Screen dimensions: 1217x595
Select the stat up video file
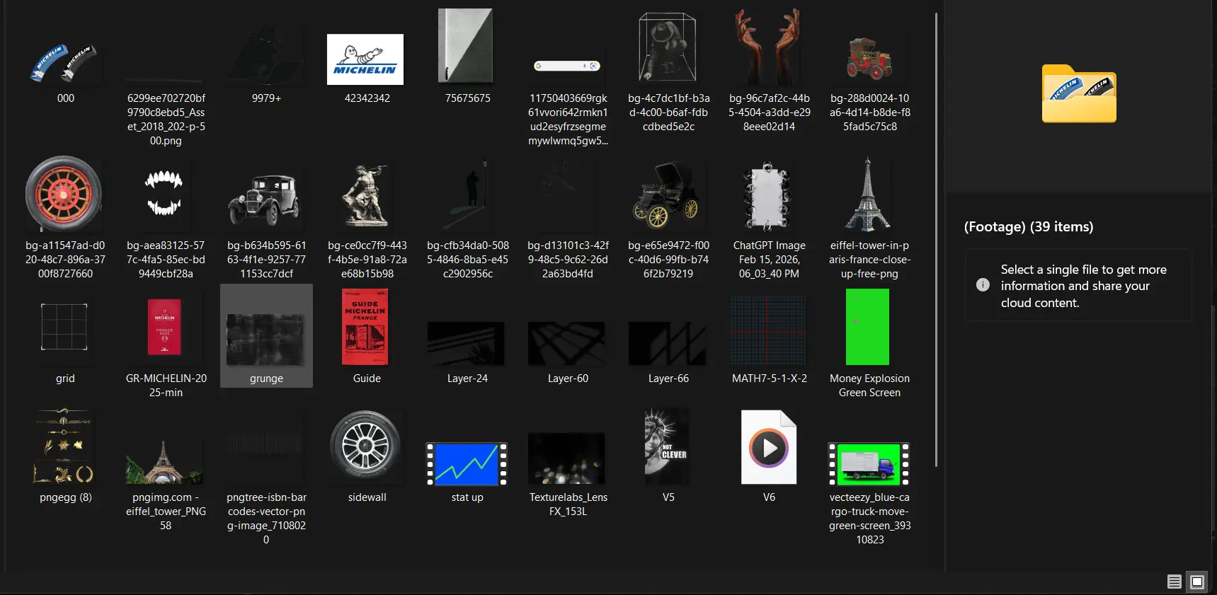coord(467,464)
